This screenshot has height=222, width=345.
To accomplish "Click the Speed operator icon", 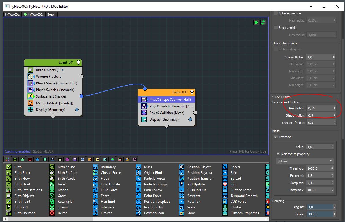I will (225, 167).
